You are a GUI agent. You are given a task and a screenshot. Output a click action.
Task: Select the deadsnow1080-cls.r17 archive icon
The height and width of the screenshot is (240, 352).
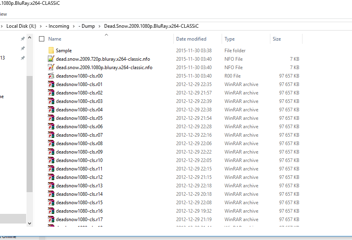point(51,219)
